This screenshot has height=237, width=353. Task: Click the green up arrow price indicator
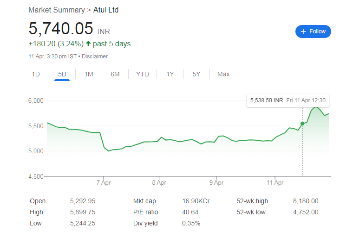click(88, 44)
